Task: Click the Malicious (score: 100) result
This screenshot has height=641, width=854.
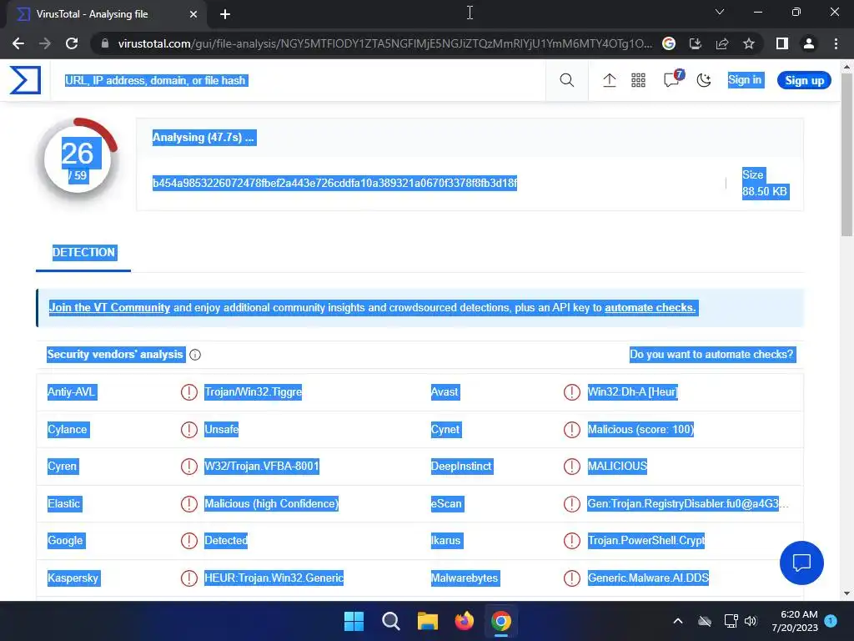Action: click(640, 430)
